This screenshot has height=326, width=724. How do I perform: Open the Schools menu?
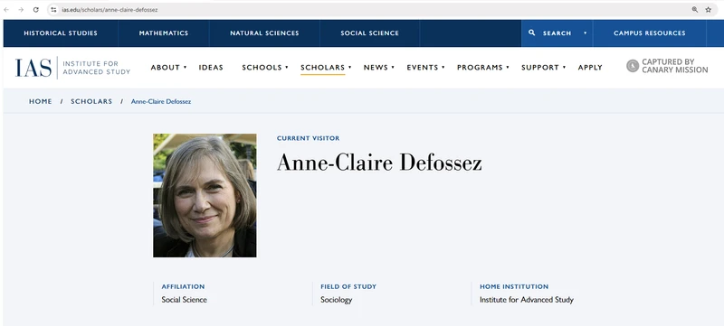(262, 67)
